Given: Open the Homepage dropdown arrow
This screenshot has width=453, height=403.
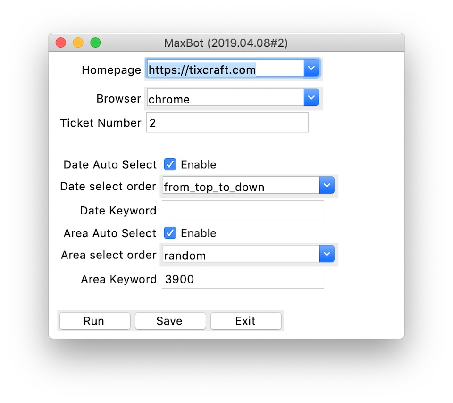Looking at the screenshot, I should click(x=311, y=68).
